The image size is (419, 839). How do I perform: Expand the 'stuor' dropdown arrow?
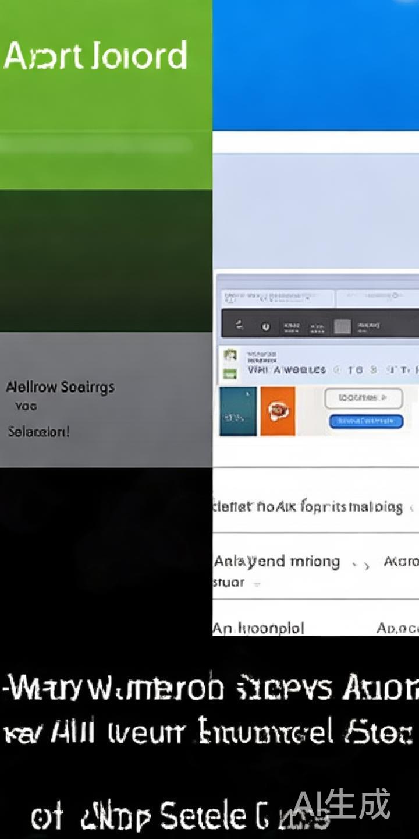click(257, 583)
